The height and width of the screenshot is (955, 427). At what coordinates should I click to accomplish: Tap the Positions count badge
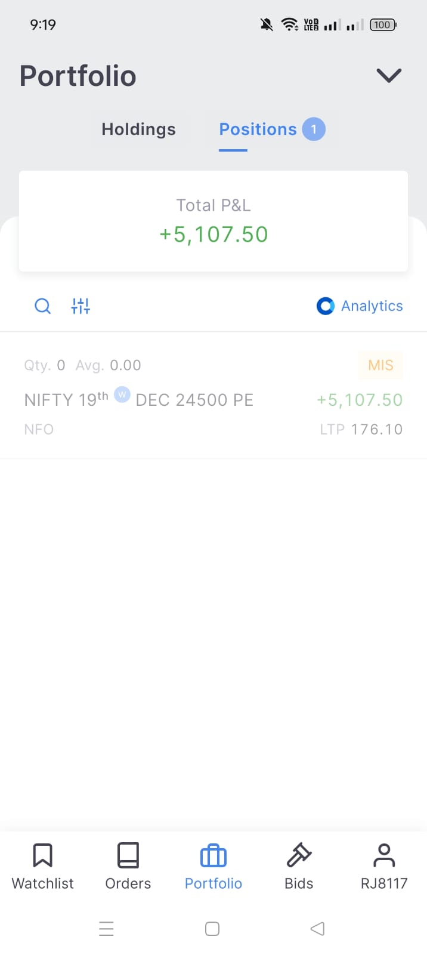[x=314, y=130]
